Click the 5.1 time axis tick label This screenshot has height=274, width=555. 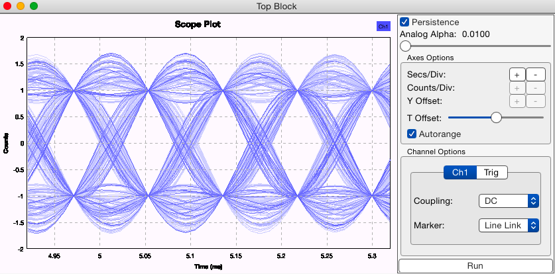(x=191, y=255)
